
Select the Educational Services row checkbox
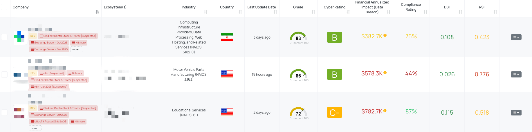point(4,112)
